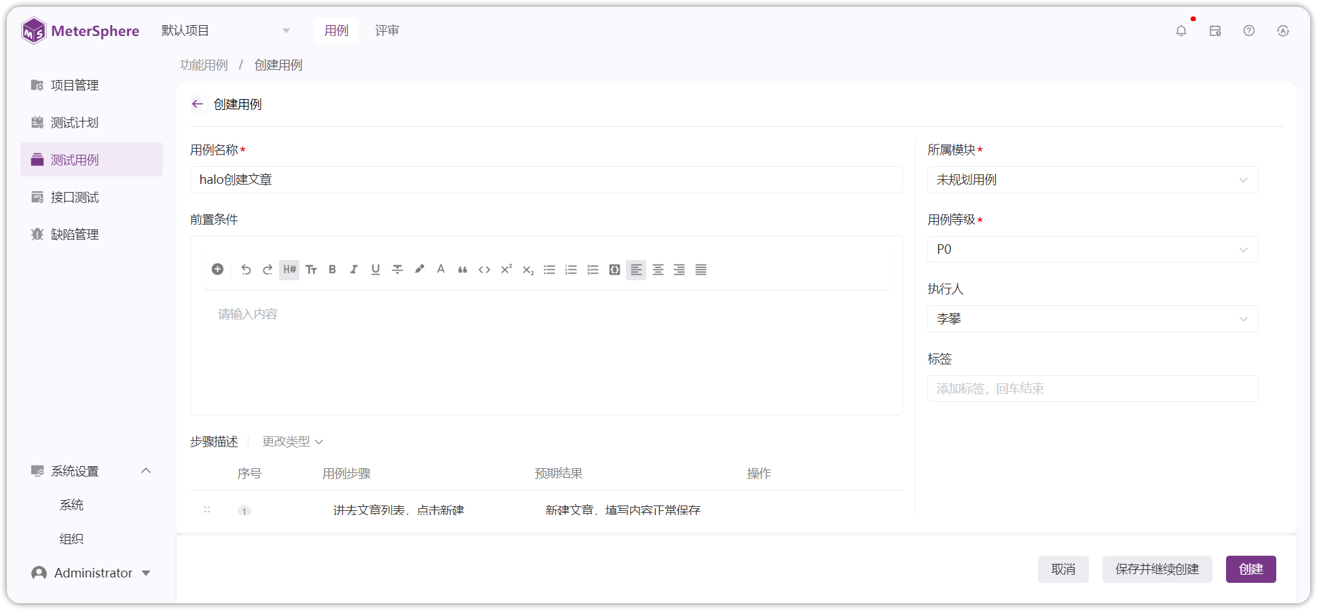Viewport: 1317px width, 610px height.
Task: Open 测试用例 in sidebar
Action: [92, 159]
